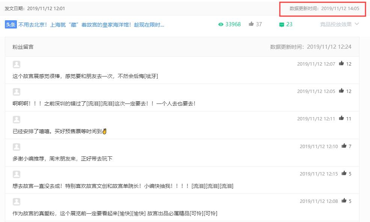Like the comment posted at 12:15

pyautogui.click(x=344, y=173)
